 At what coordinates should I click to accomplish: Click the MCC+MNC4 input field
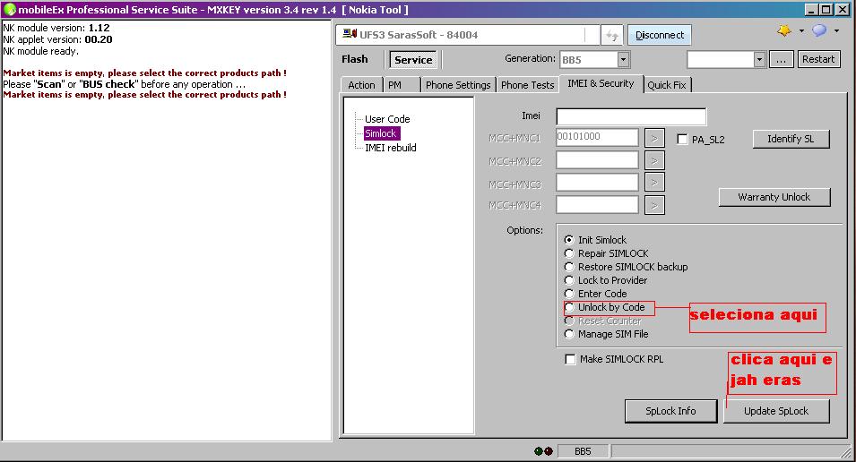[597, 205]
